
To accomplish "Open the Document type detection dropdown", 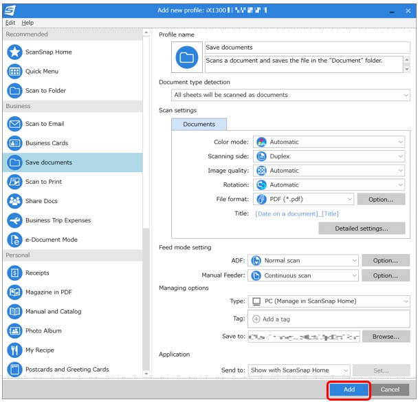I will 290,95.
